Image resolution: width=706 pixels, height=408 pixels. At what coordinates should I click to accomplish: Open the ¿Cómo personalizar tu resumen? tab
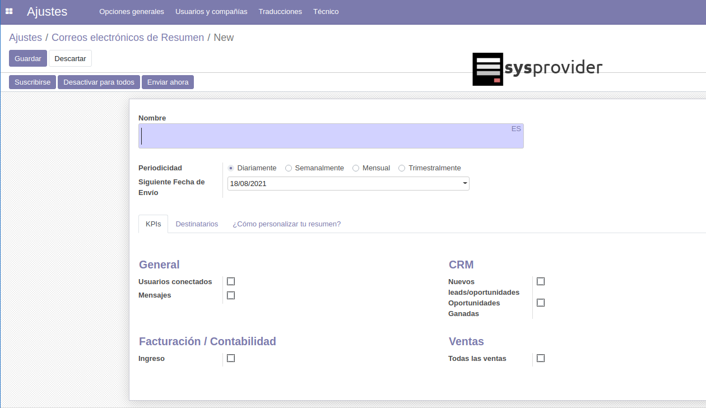click(286, 224)
